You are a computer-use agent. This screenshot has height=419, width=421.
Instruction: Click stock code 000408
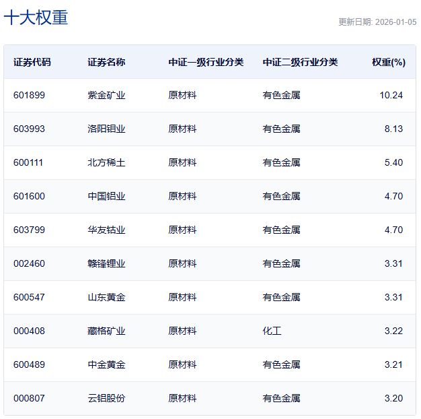pyautogui.click(x=29, y=331)
